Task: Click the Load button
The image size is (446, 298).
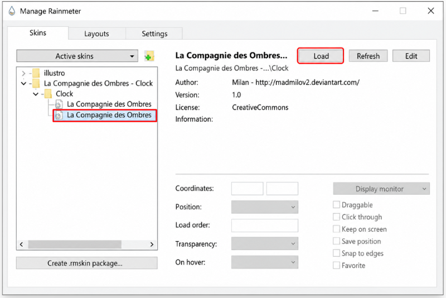Action: [321, 56]
